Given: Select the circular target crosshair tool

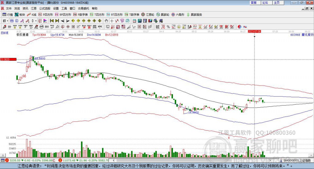Looking at the screenshot, I should pyautogui.click(x=63, y=27).
